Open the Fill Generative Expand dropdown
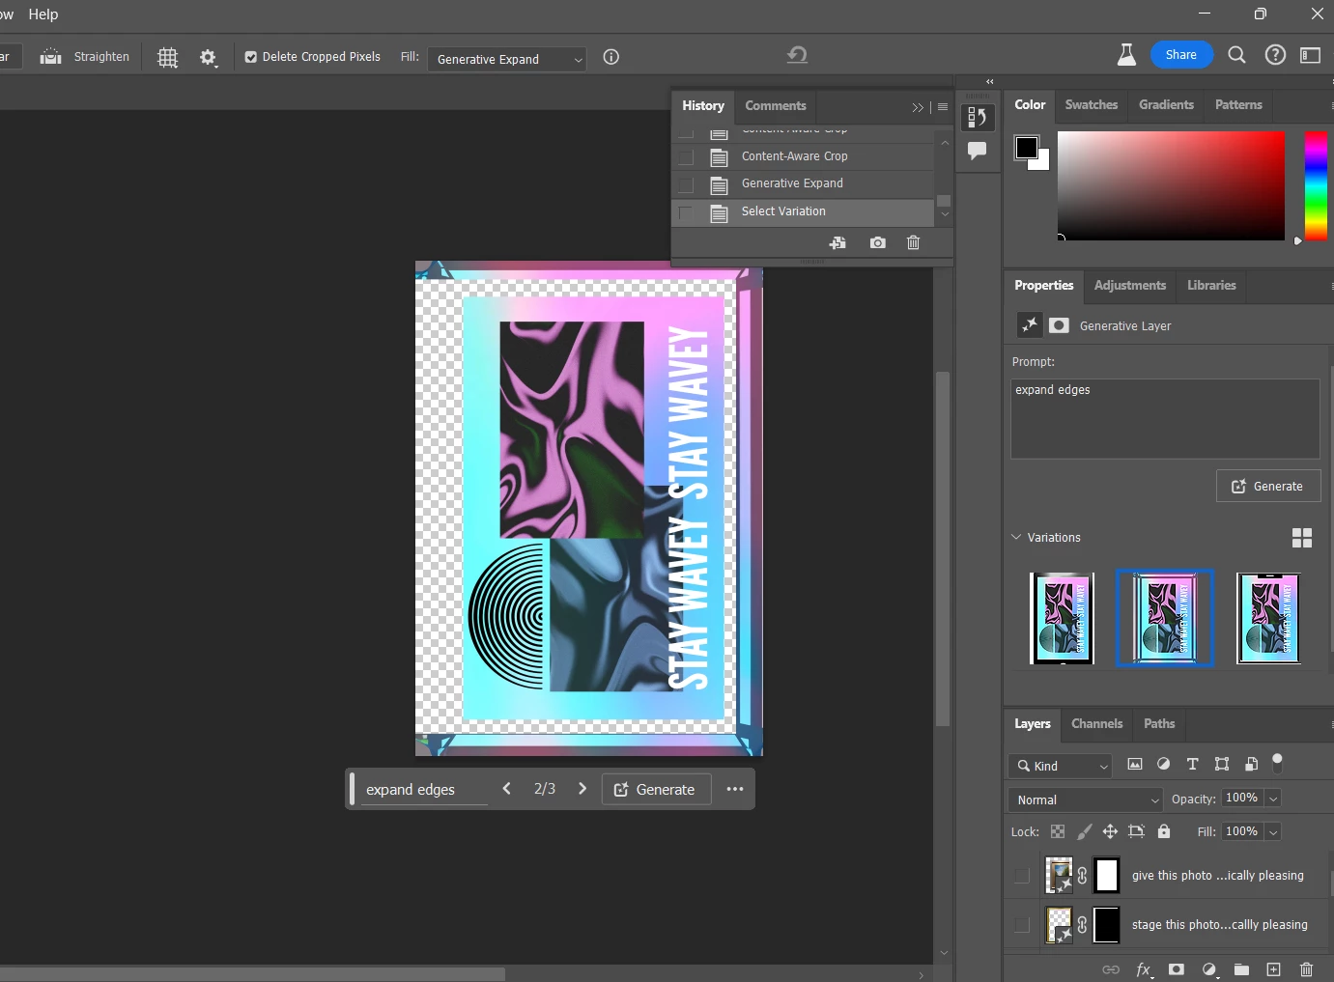Screen dimensions: 1334x982 pyautogui.click(x=507, y=60)
